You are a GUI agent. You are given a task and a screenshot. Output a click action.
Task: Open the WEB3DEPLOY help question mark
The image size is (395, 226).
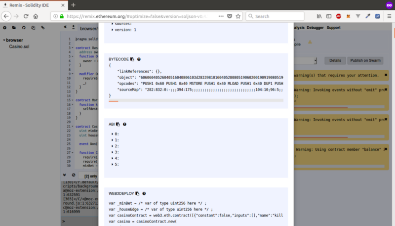[x=144, y=193]
